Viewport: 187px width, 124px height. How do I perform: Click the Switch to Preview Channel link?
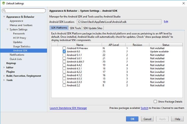click(x=144, y=108)
